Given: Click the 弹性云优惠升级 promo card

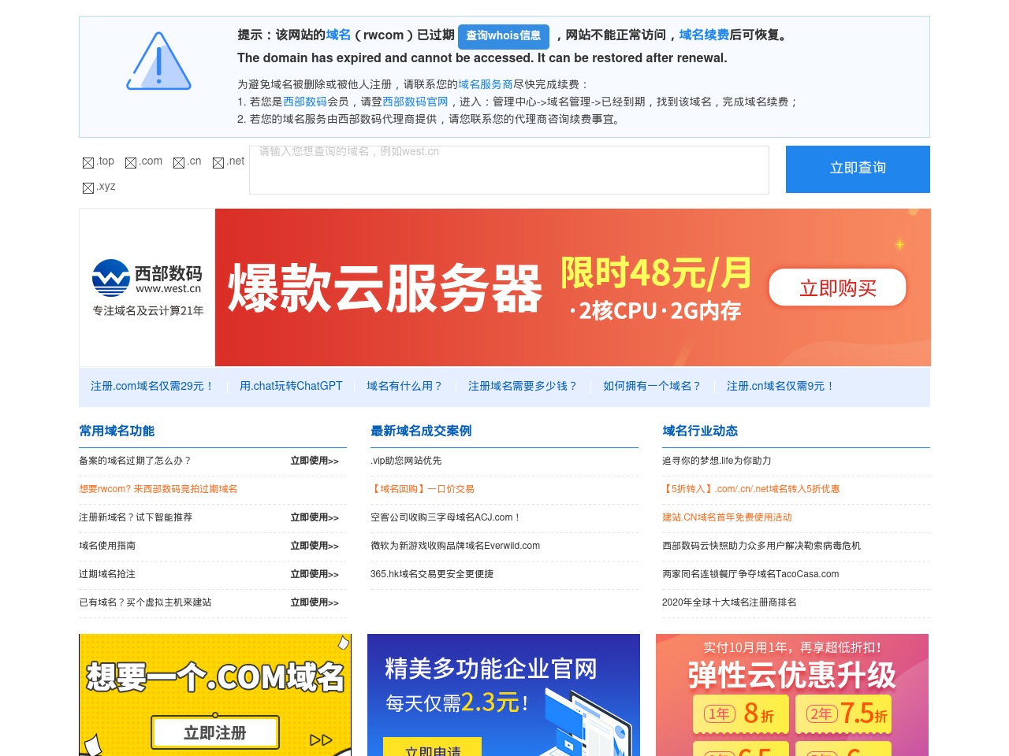Looking at the screenshot, I should click(x=792, y=695).
